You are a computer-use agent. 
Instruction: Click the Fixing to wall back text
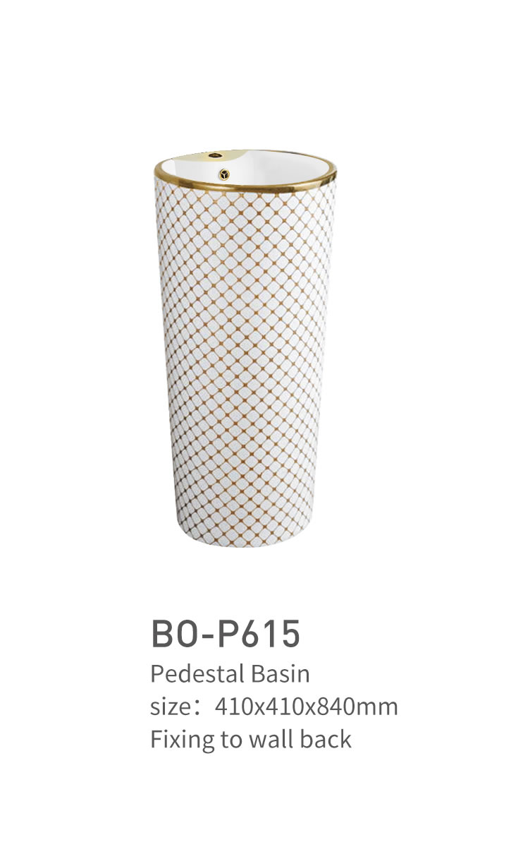251,739
